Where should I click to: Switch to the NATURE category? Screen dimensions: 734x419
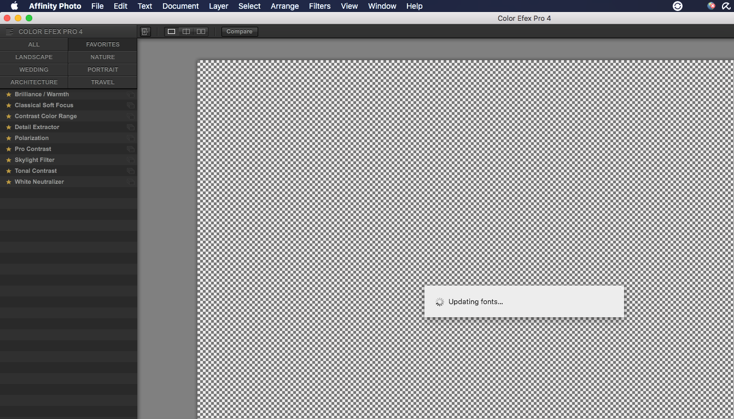coord(103,57)
